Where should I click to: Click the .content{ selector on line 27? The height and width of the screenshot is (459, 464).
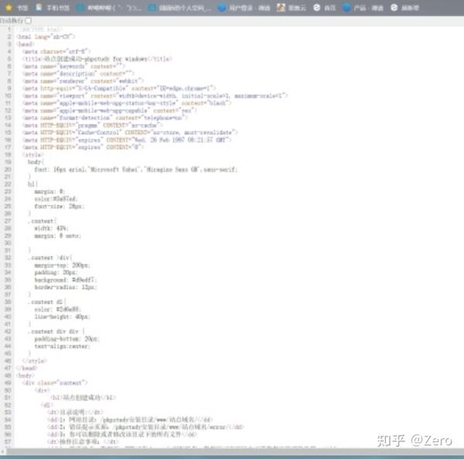(42, 221)
